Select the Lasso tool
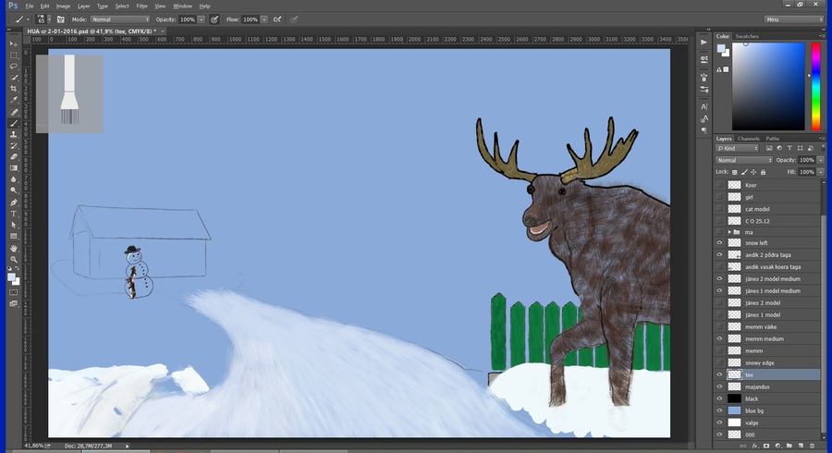Screen dimensions: 832x453 [14, 67]
